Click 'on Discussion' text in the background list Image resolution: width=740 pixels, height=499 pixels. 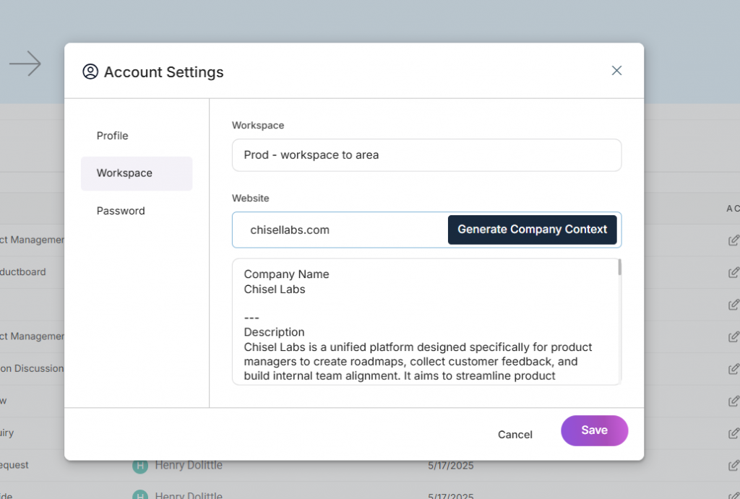(32, 368)
